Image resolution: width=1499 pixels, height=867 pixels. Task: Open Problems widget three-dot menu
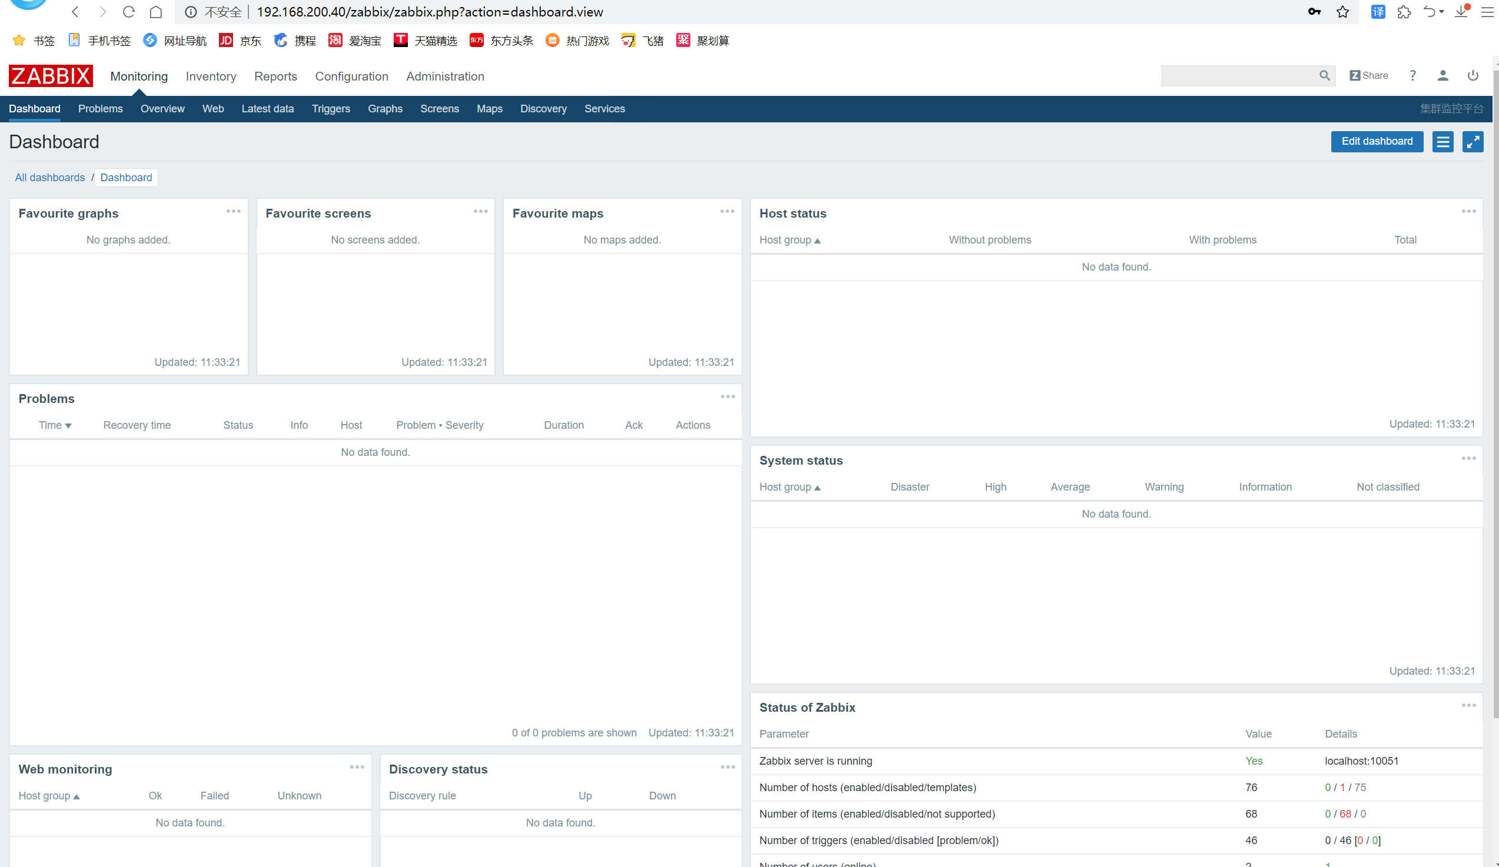tap(727, 396)
